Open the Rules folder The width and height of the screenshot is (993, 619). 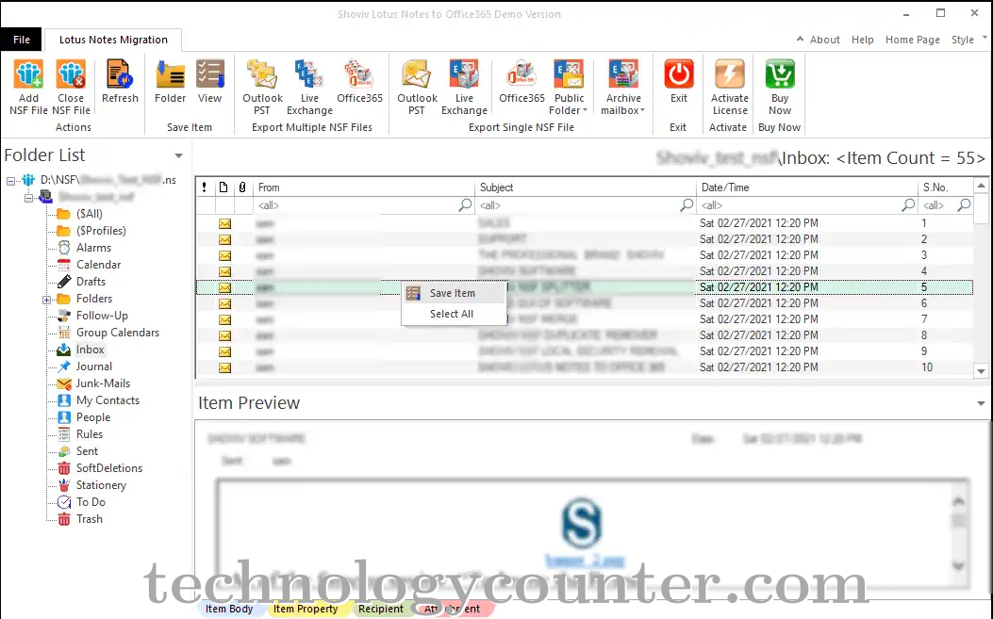point(90,434)
